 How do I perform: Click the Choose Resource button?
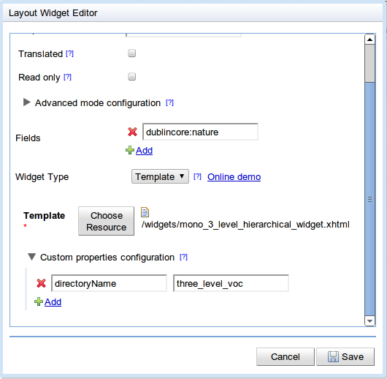tap(107, 221)
